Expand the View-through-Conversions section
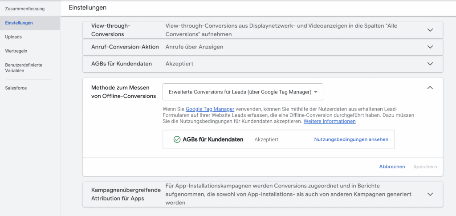 pyautogui.click(x=430, y=30)
